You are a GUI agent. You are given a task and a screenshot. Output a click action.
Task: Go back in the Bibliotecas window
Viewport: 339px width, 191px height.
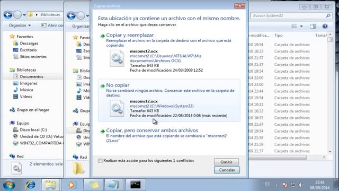pos(8,15)
